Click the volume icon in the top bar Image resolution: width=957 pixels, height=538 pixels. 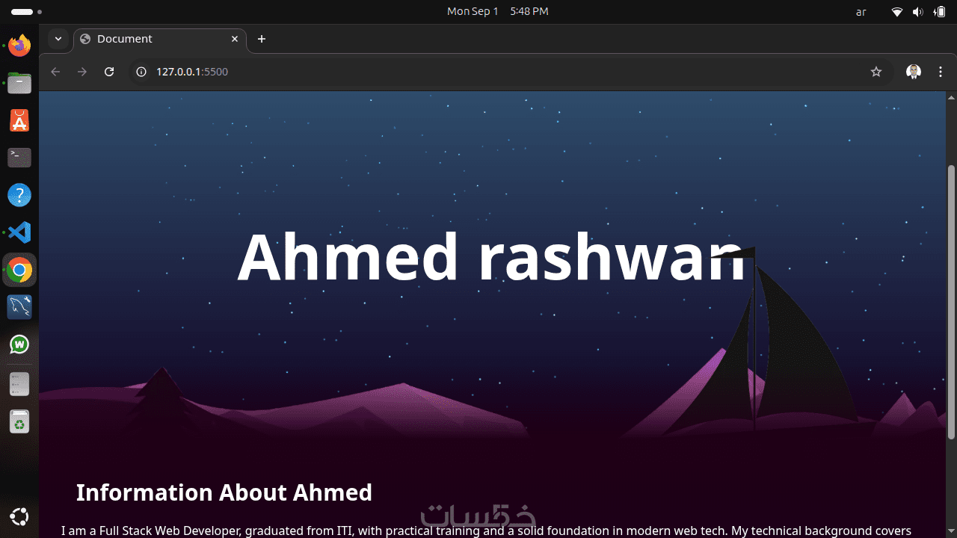[918, 12]
